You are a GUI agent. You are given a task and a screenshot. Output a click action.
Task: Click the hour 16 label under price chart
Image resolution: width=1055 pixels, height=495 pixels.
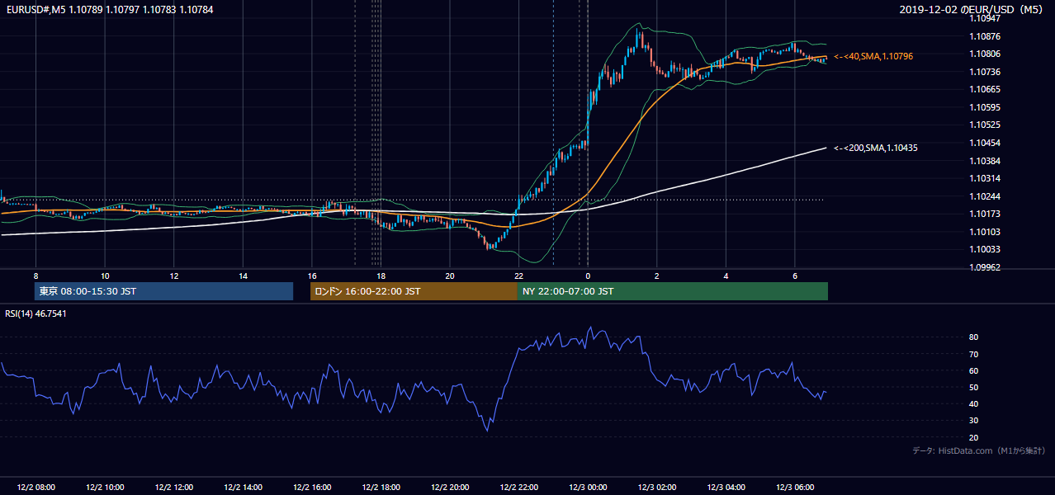tap(312, 276)
